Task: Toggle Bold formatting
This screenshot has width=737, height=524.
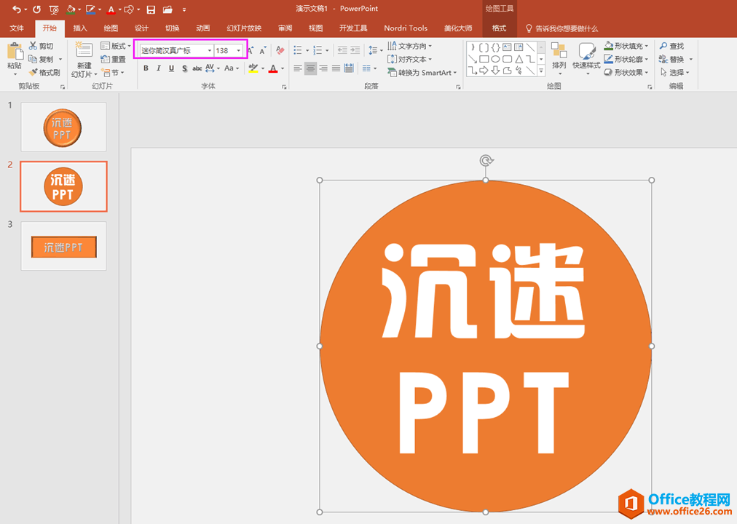Action: (146, 68)
